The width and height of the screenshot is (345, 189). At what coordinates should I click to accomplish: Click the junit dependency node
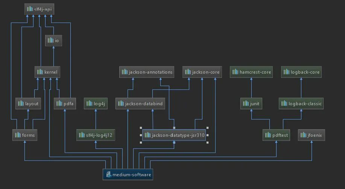pyautogui.click(x=251, y=103)
